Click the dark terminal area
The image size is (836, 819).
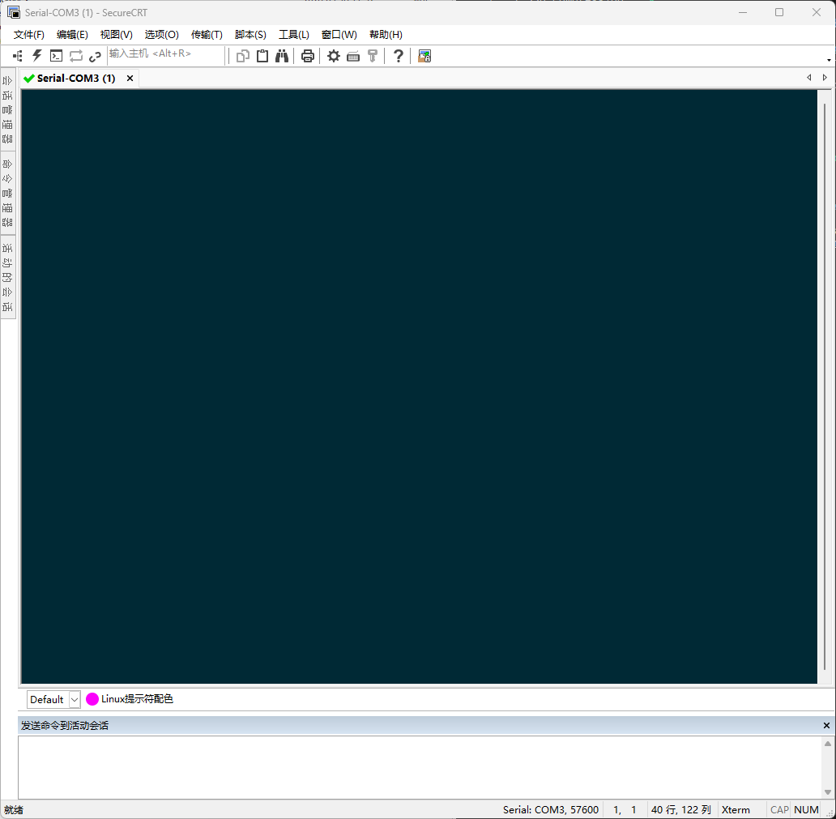(419, 386)
